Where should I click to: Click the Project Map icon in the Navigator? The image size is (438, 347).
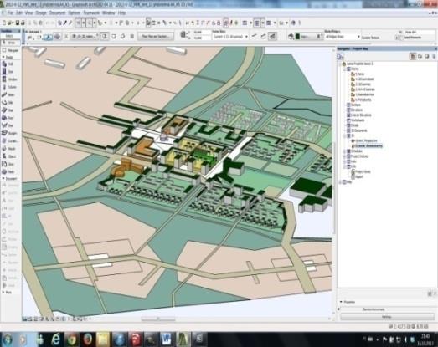click(x=413, y=56)
